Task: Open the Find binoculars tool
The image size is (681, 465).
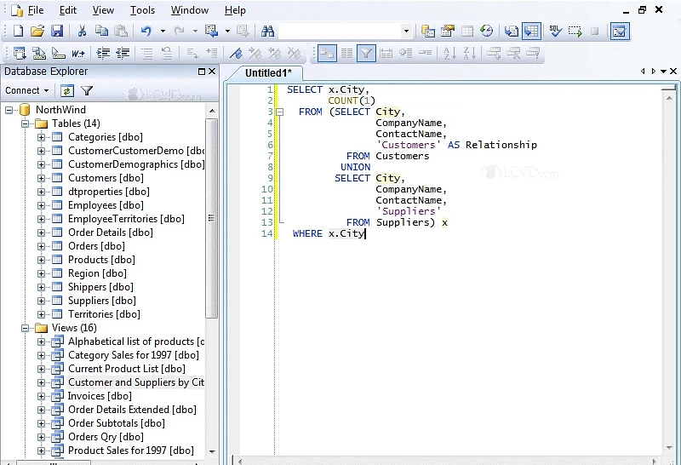Action: (267, 32)
